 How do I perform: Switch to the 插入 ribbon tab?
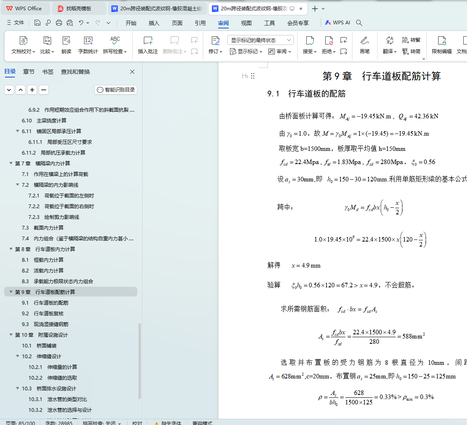[x=154, y=23]
